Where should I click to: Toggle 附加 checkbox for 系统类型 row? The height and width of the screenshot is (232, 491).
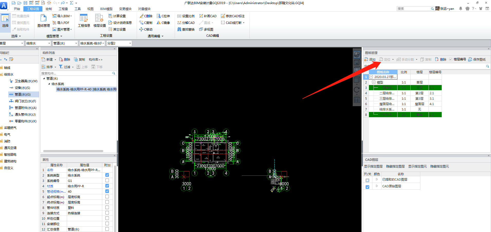[107, 175]
